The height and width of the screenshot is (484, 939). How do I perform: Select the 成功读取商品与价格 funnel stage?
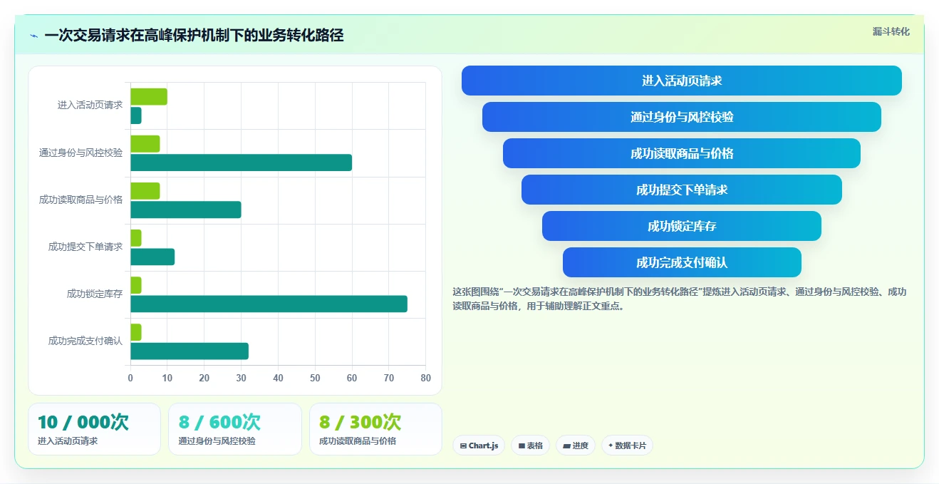click(x=682, y=153)
